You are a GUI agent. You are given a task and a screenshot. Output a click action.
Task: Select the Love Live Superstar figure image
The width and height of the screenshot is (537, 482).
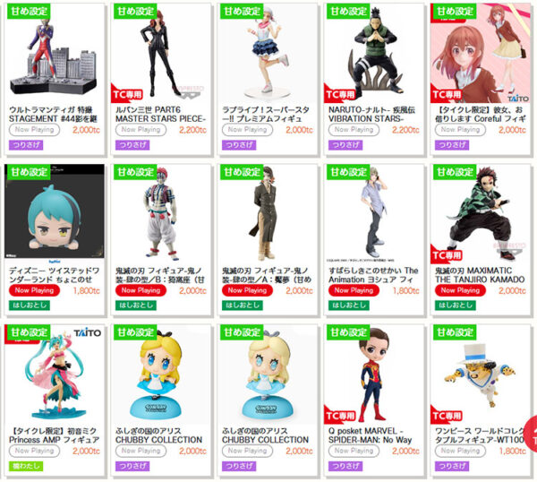[x=267, y=54]
